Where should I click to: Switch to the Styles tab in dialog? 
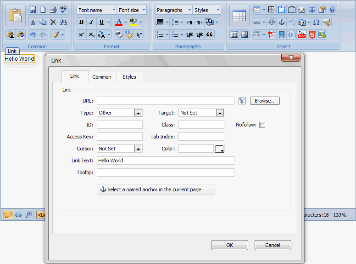click(x=129, y=77)
